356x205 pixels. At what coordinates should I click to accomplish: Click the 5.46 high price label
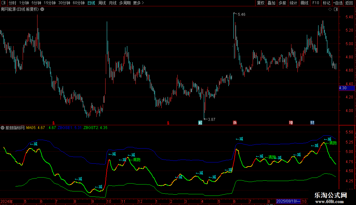[x=242, y=15]
